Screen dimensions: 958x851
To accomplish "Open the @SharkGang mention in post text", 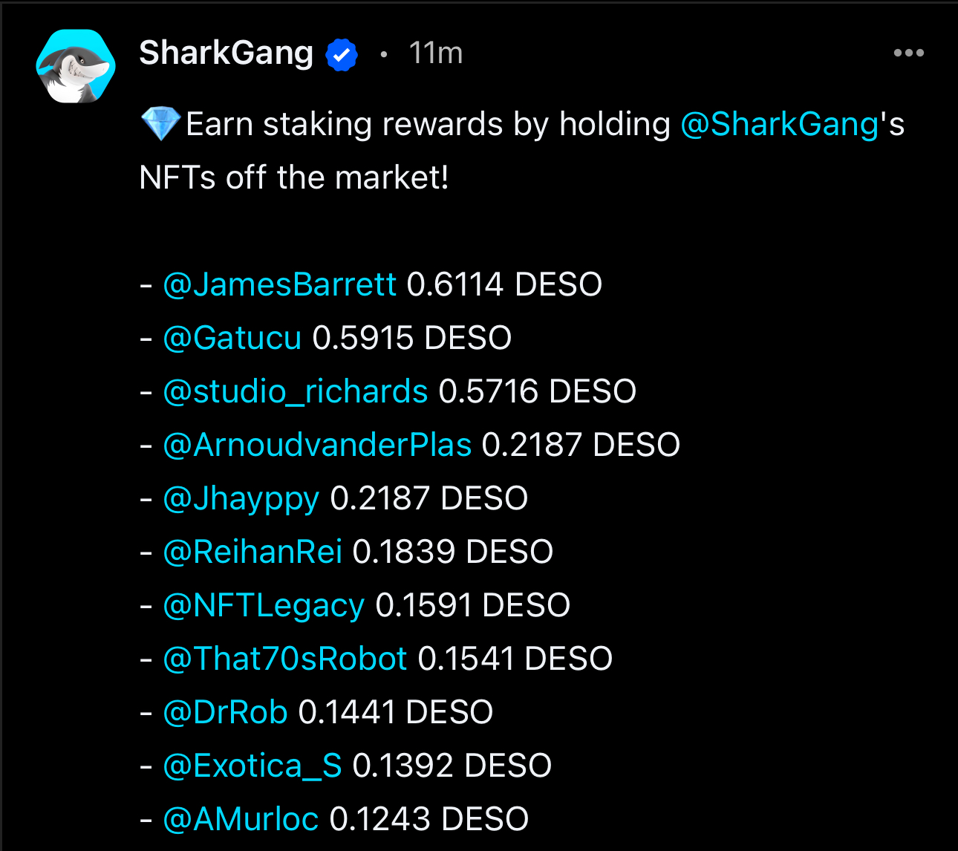I will point(780,124).
